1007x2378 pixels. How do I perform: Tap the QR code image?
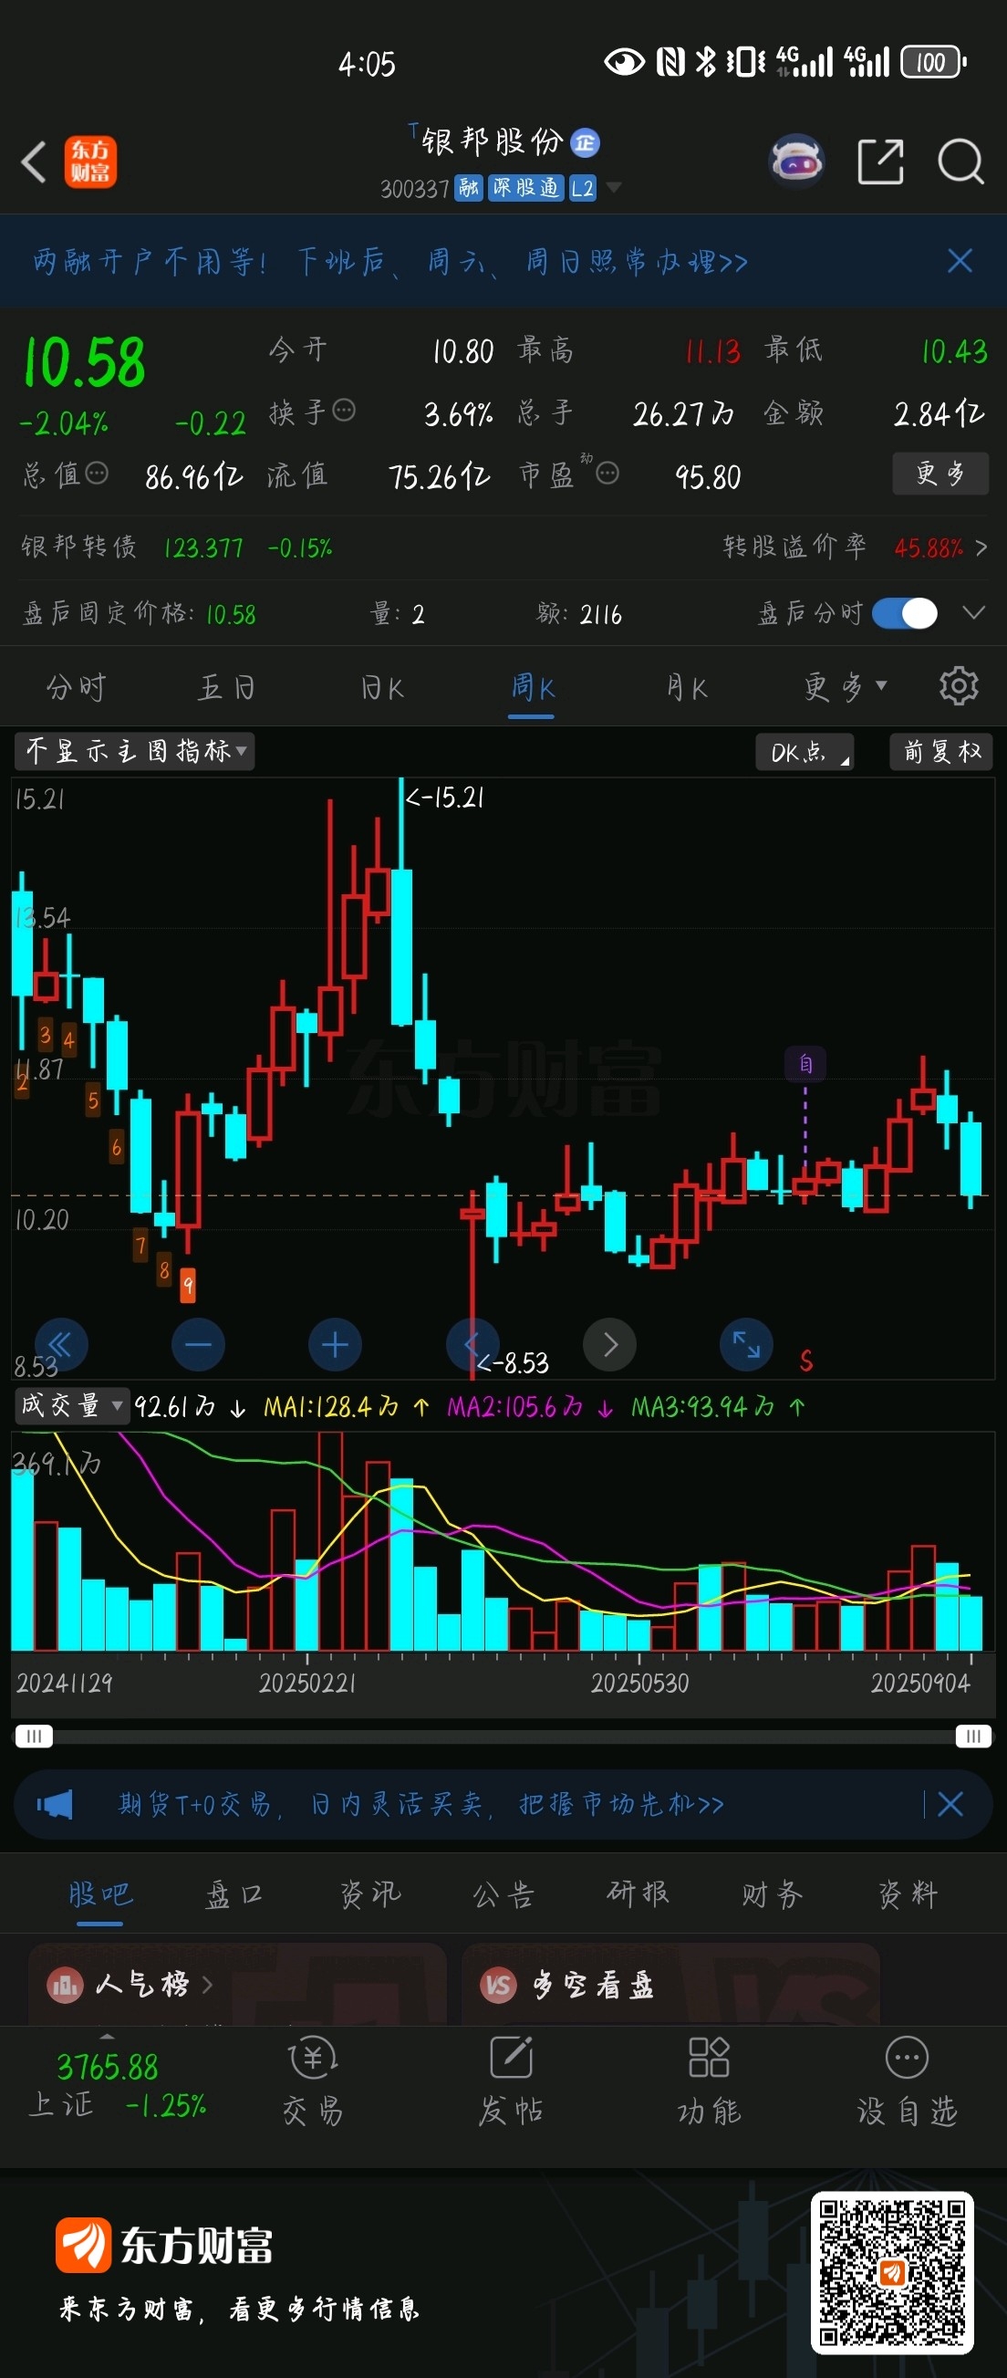892,2272
